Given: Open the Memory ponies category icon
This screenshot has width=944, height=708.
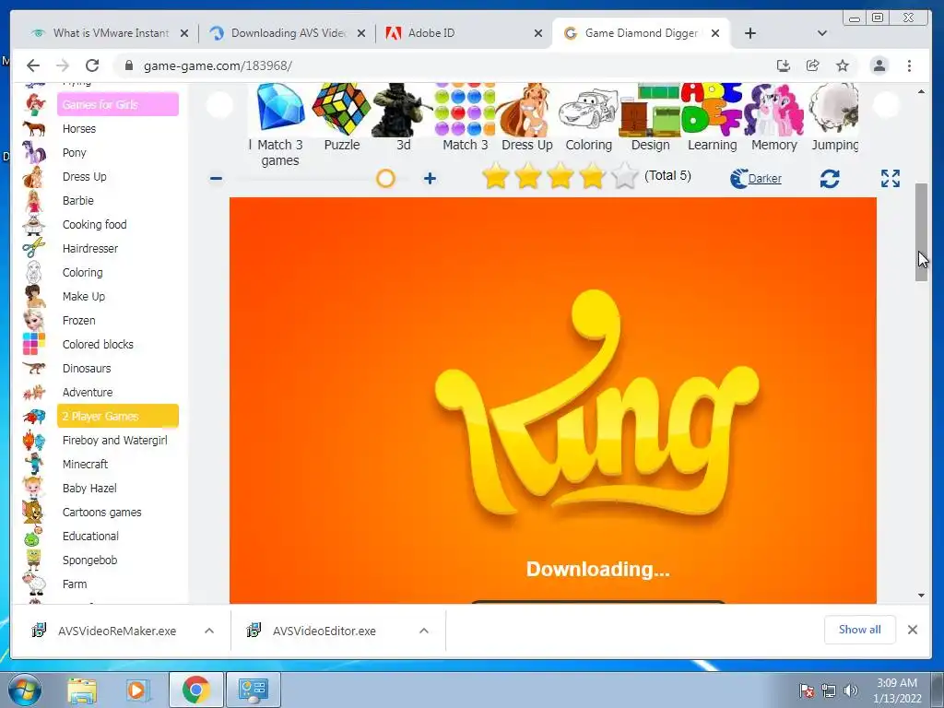Looking at the screenshot, I should [x=773, y=110].
